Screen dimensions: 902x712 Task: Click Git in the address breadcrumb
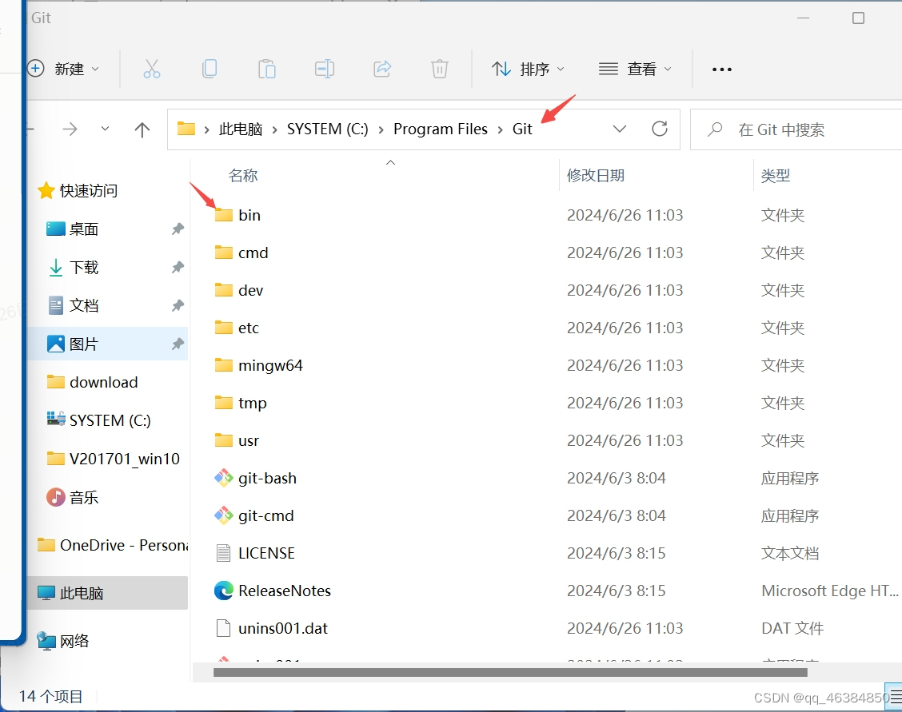coord(522,129)
